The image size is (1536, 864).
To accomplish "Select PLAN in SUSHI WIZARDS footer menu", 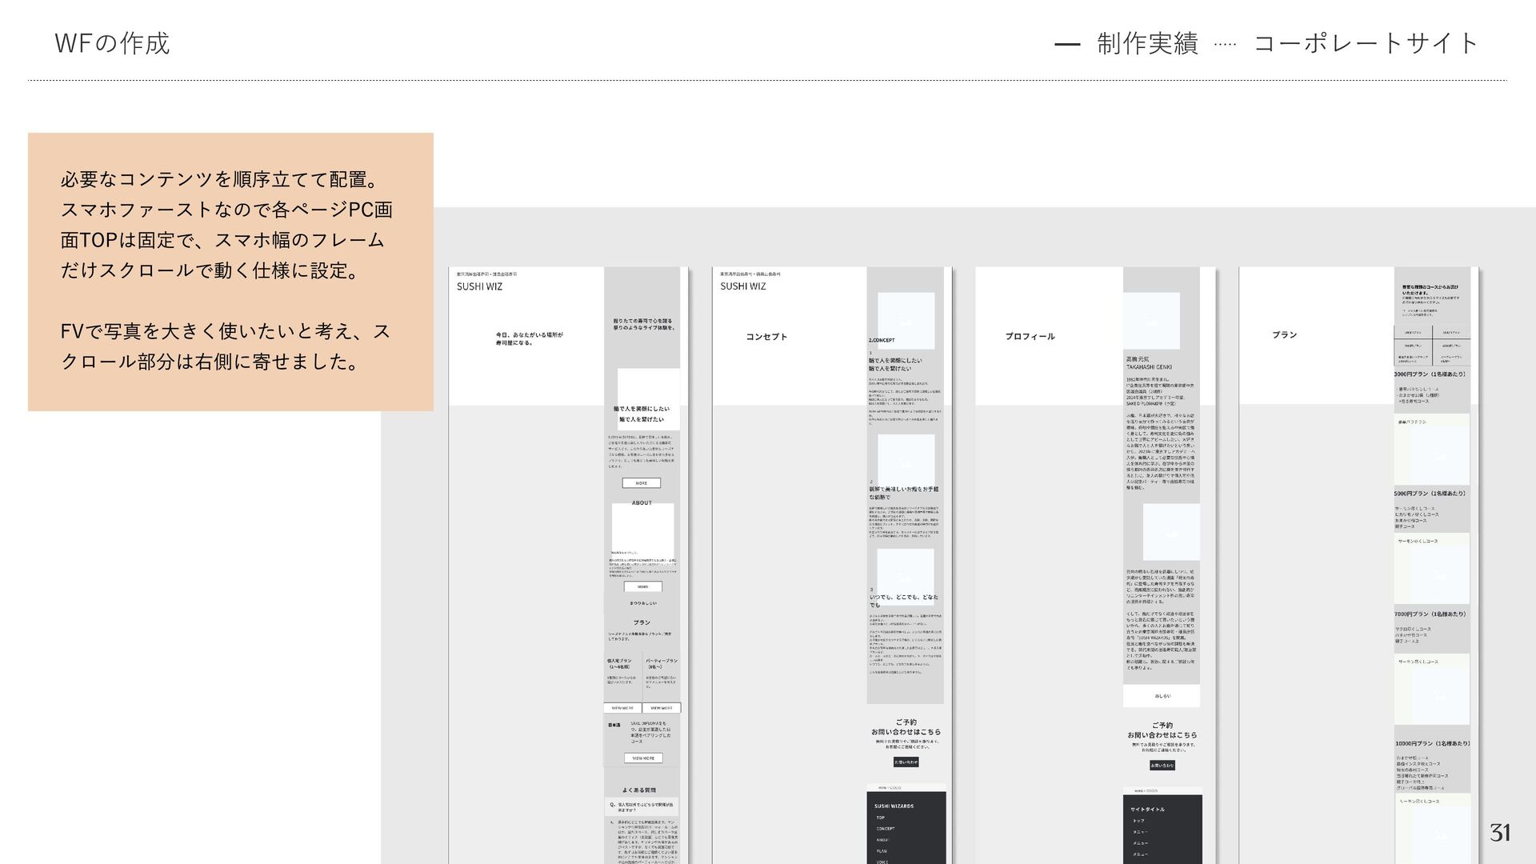I will coord(881,851).
